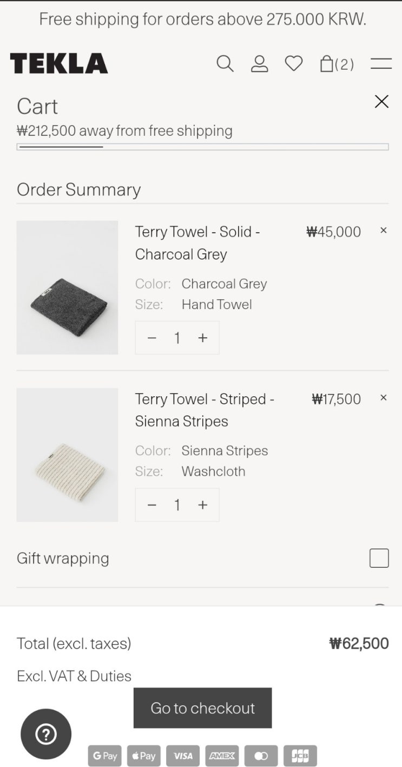Open the hamburger menu

tap(381, 64)
